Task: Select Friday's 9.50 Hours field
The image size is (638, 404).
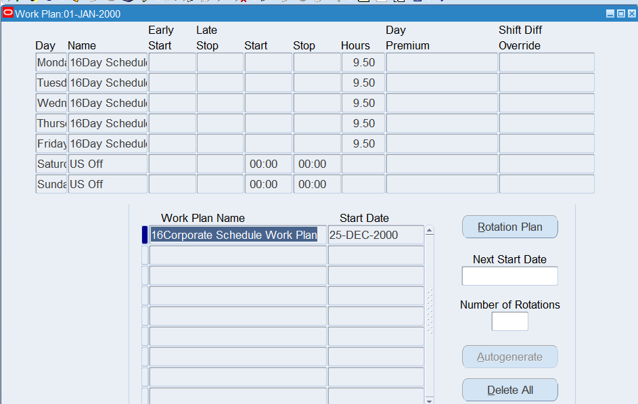Action: tap(363, 144)
